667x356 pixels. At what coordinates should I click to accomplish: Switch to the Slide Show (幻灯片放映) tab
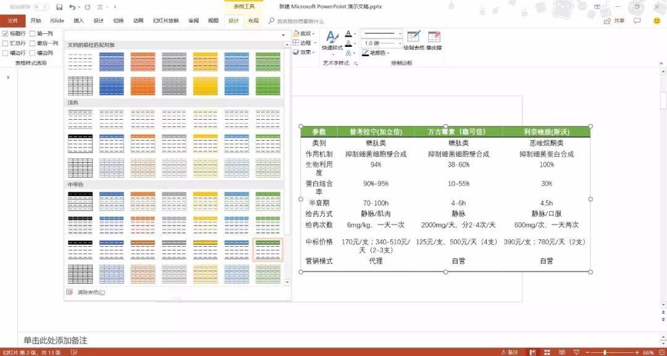tap(166, 21)
